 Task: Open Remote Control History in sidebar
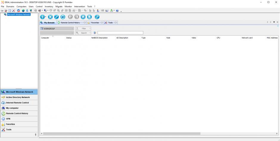[x=19, y=114]
